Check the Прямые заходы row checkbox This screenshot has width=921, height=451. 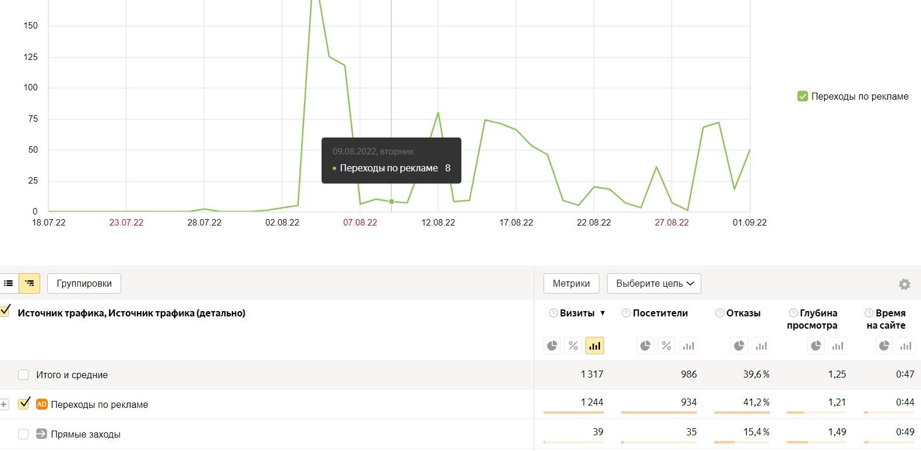click(x=23, y=434)
